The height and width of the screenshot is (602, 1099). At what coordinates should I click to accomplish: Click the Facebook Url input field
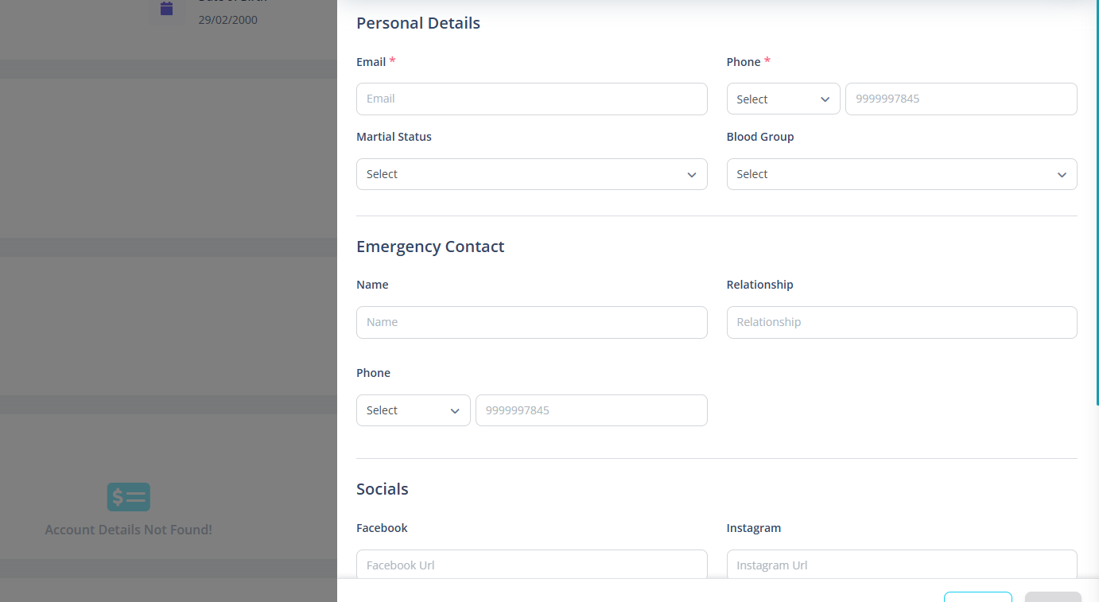(532, 564)
